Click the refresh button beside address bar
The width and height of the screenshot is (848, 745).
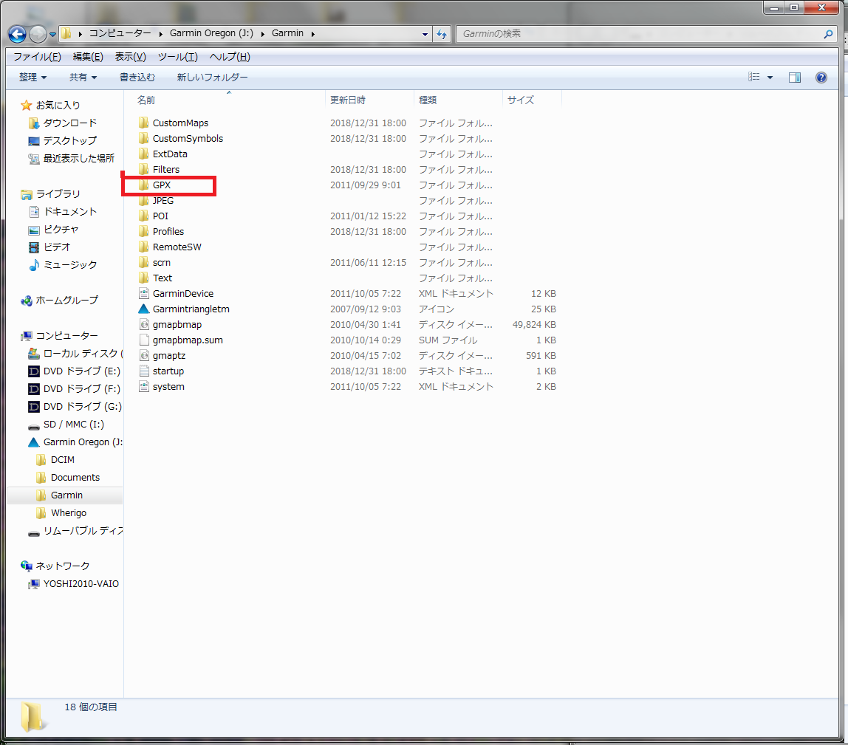tap(442, 34)
